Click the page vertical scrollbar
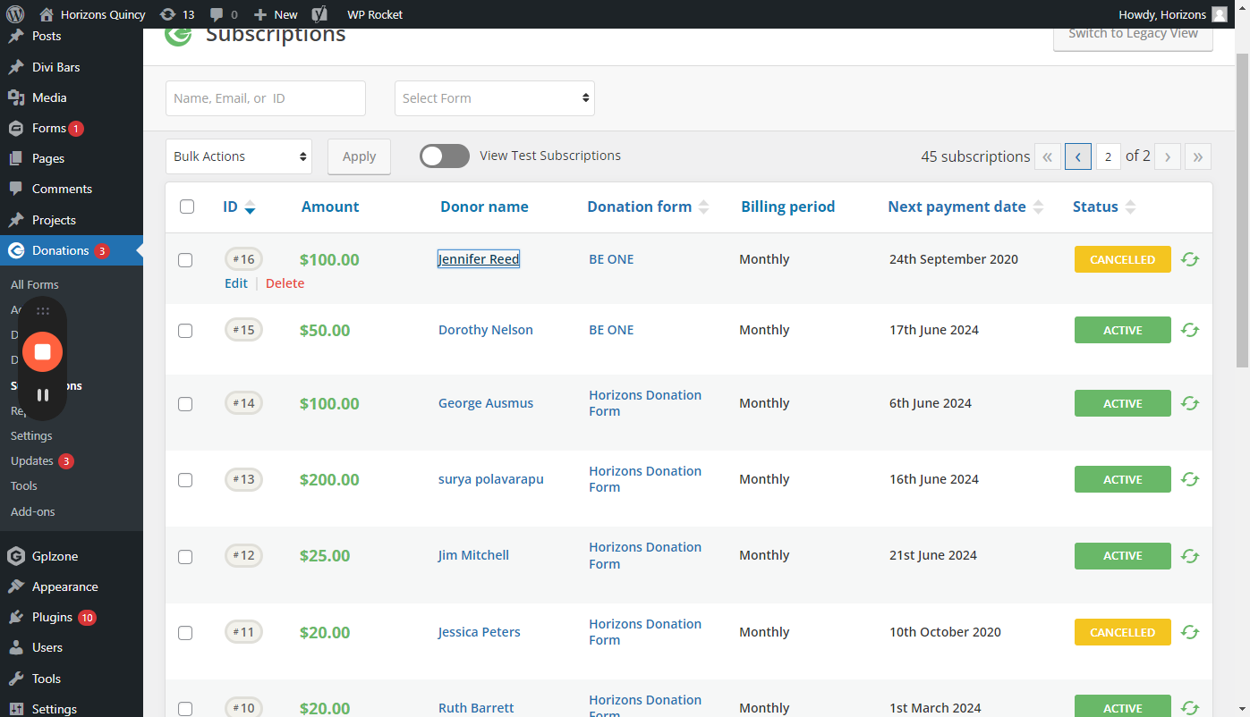The width and height of the screenshot is (1250, 717). coord(1242,210)
